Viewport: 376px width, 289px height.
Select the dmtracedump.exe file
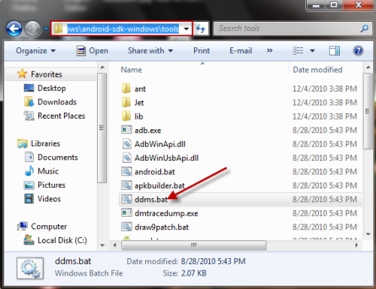166,213
